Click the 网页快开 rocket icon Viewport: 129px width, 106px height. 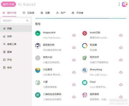[x=85, y=58]
